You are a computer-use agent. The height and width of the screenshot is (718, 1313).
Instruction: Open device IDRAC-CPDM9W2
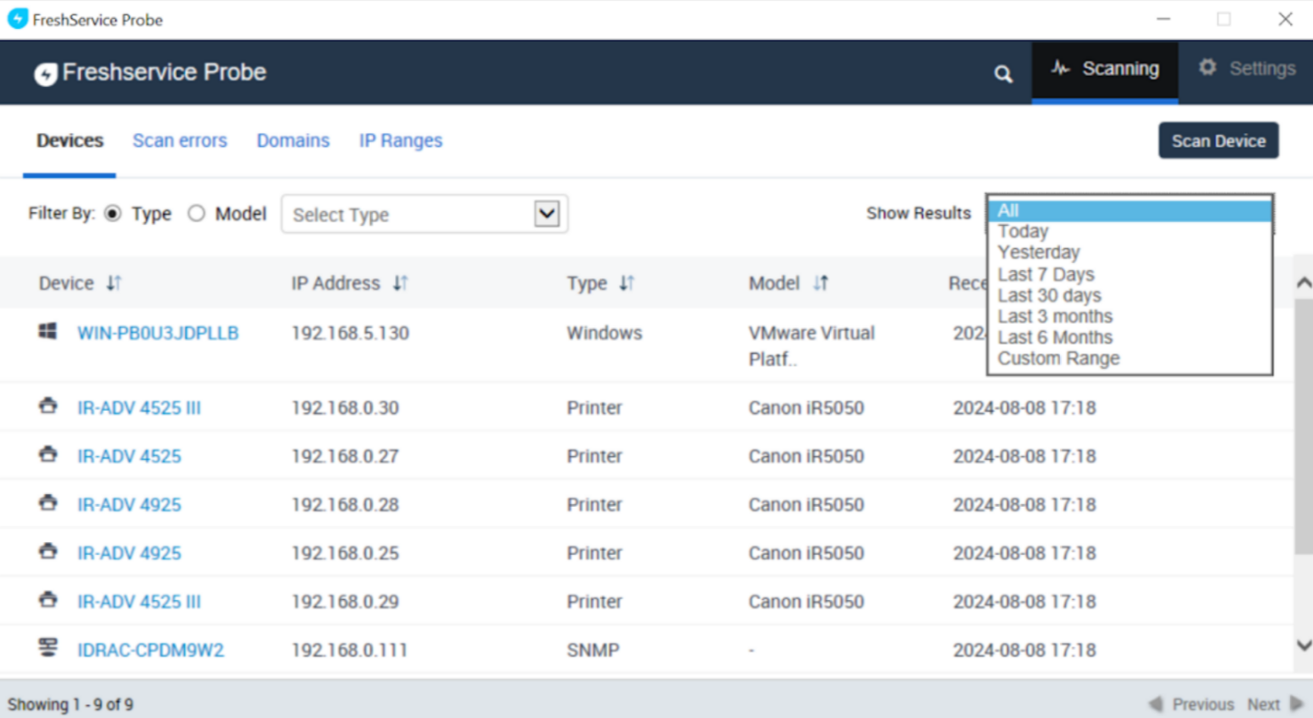(150, 650)
